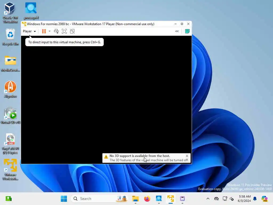Open VMware Workstation desktop shortcut

coord(10,169)
